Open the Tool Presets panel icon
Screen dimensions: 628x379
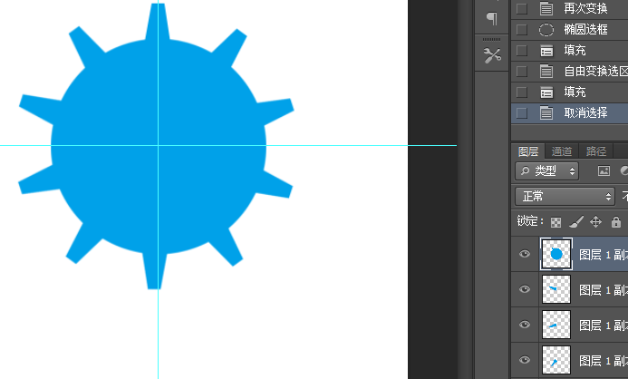point(492,55)
